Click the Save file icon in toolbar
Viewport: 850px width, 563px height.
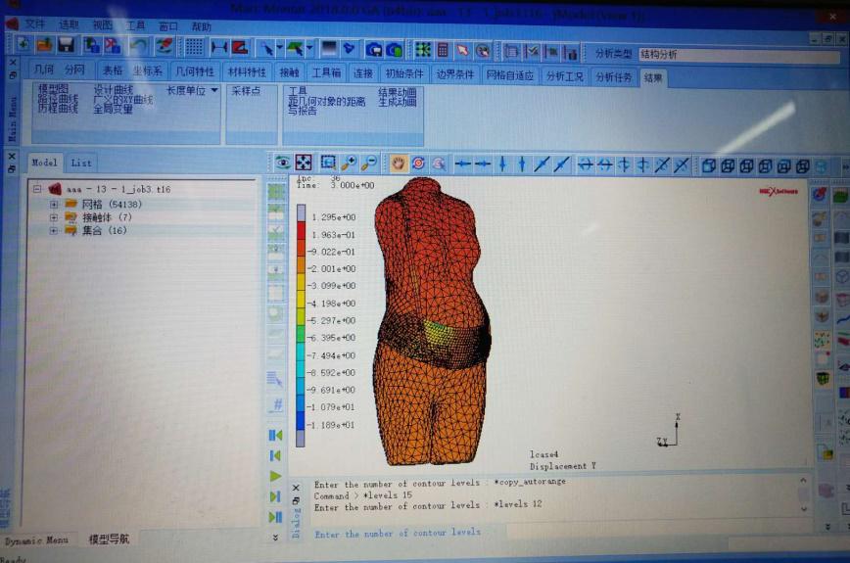point(66,45)
